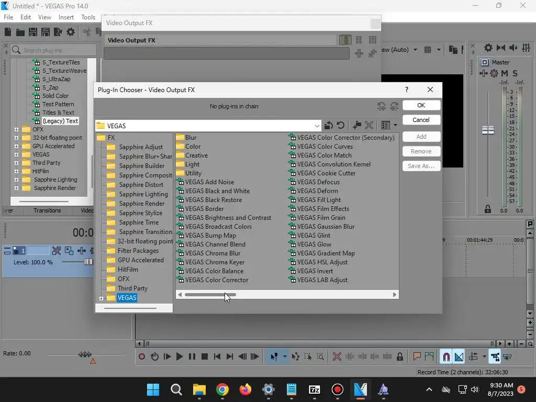
Task: Open the View menu
Action: pyautogui.click(x=44, y=17)
